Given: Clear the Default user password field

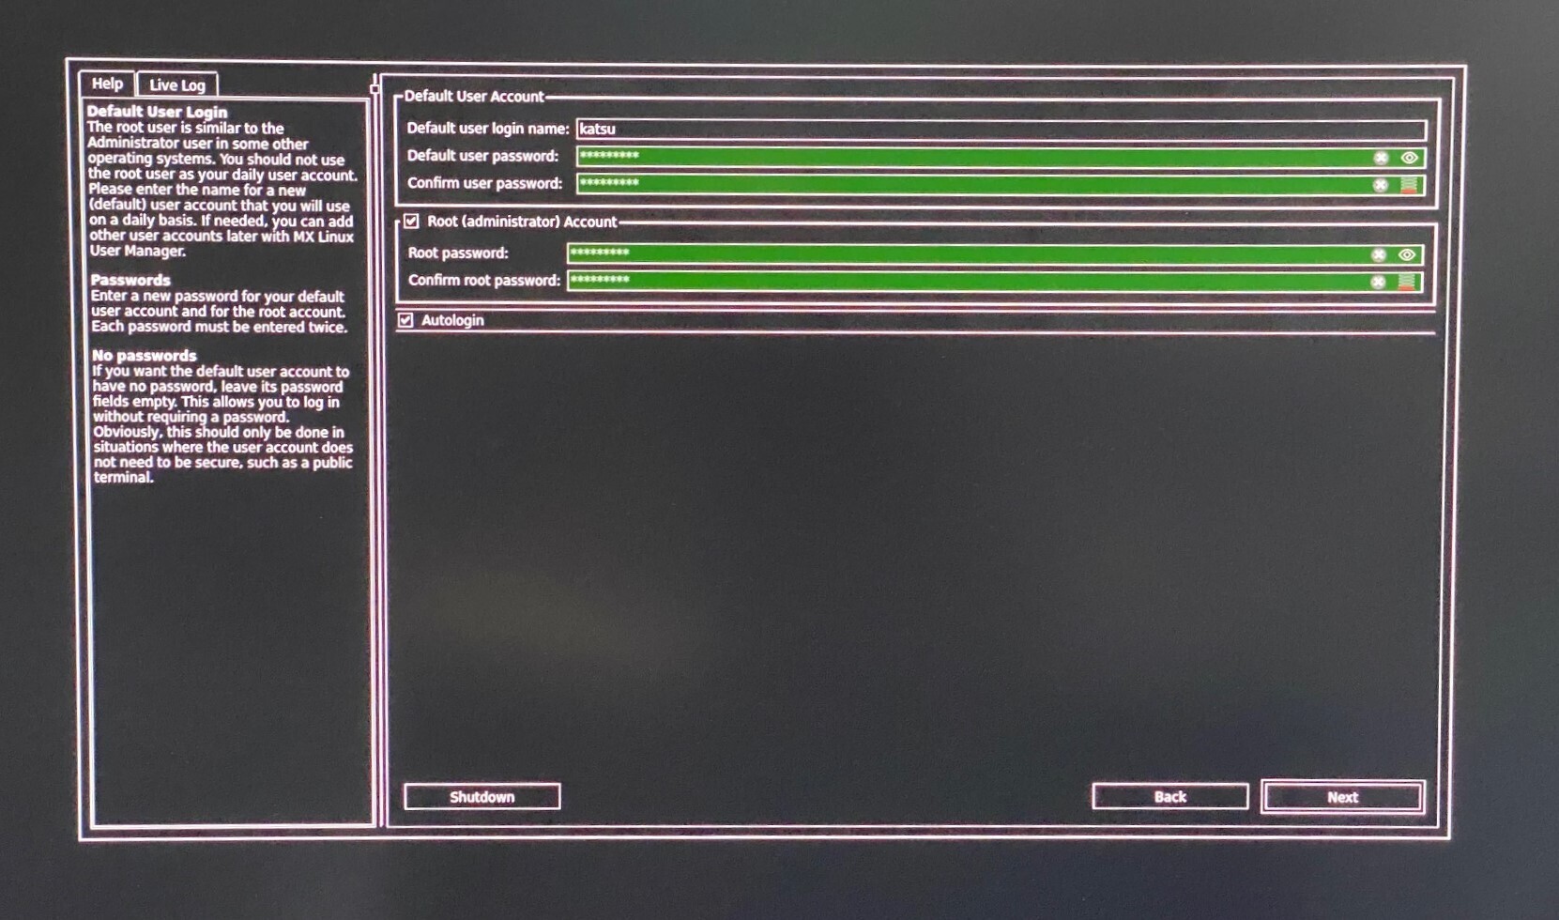Looking at the screenshot, I should 1378,158.
